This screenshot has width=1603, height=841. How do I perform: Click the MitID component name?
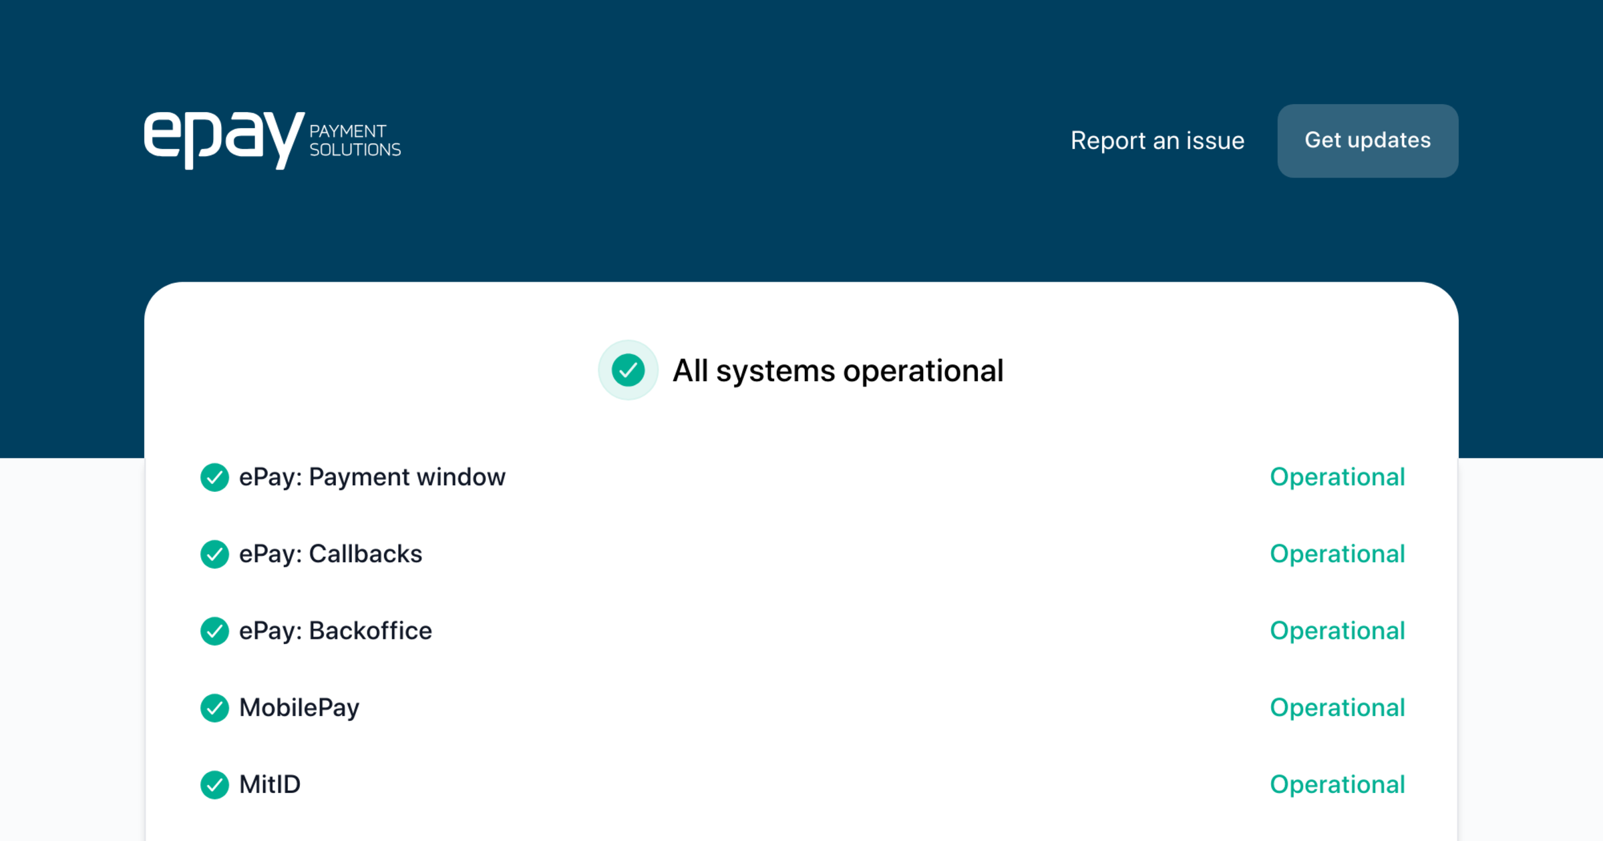pyautogui.click(x=270, y=784)
